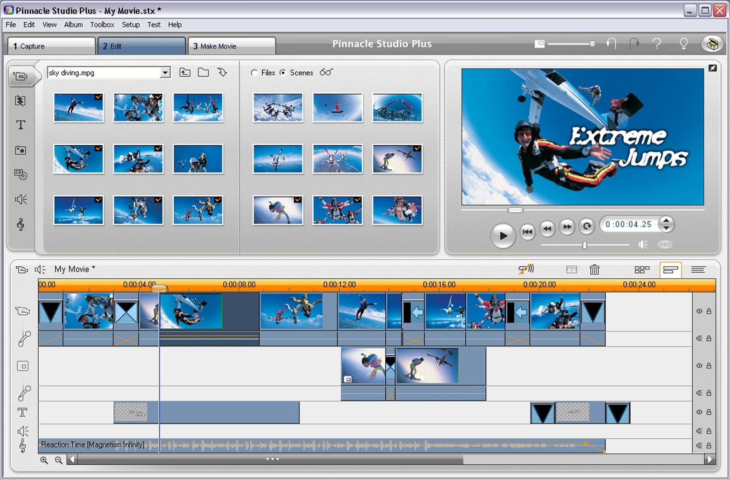Go to beginning of movie
730x480 pixels.
[x=527, y=231]
